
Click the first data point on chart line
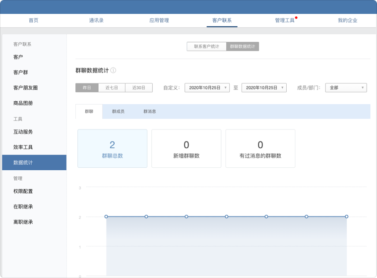106,216
